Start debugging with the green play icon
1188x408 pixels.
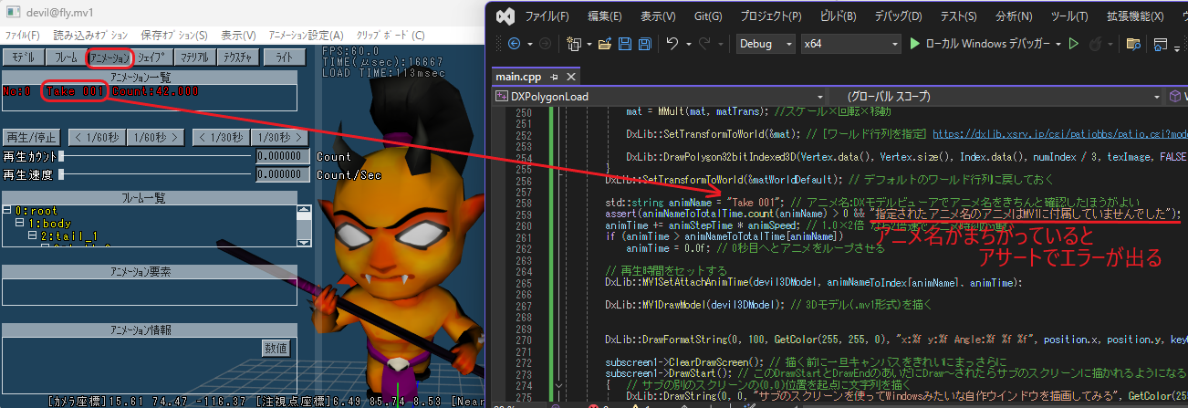915,44
